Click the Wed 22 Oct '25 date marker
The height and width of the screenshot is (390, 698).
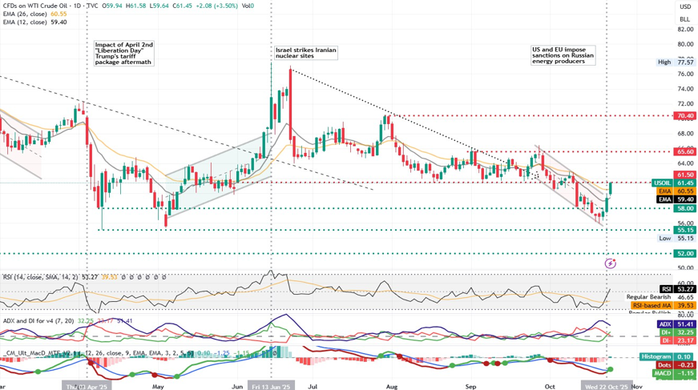[x=607, y=385]
